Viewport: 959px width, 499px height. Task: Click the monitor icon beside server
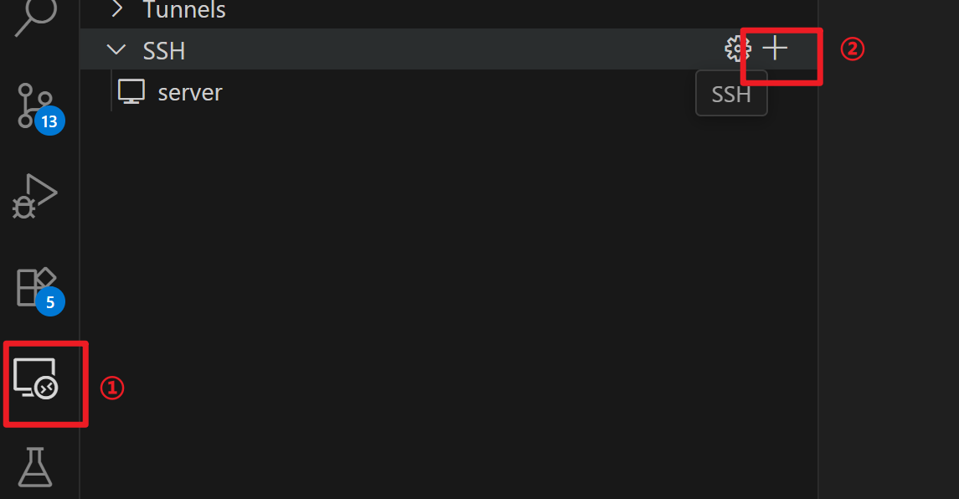coord(131,92)
